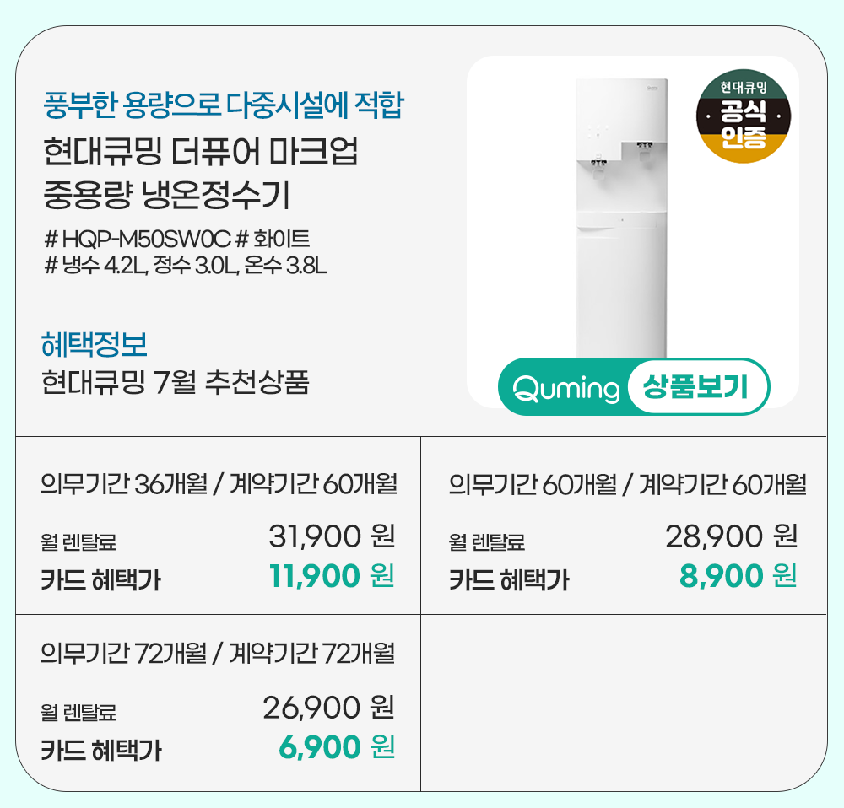The image size is (844, 808).
Task: Click the 31,900 원 monthly rental fee
Action: click(x=331, y=536)
